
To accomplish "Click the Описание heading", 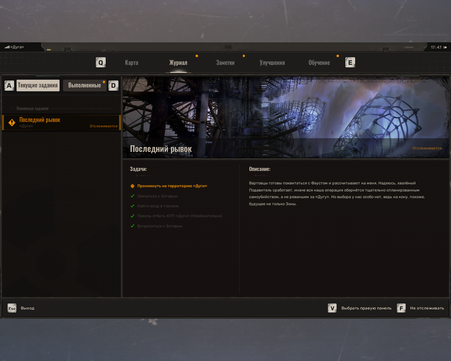I will tap(260, 169).
